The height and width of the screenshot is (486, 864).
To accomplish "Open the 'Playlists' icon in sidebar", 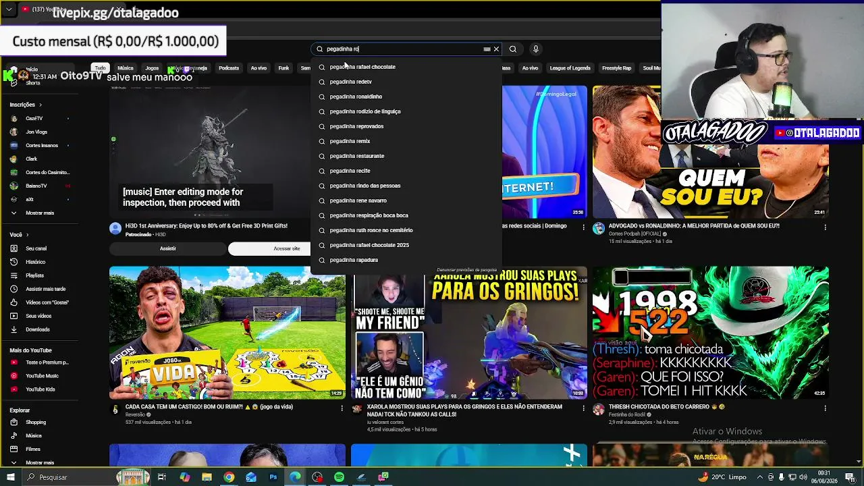I will (x=13, y=275).
